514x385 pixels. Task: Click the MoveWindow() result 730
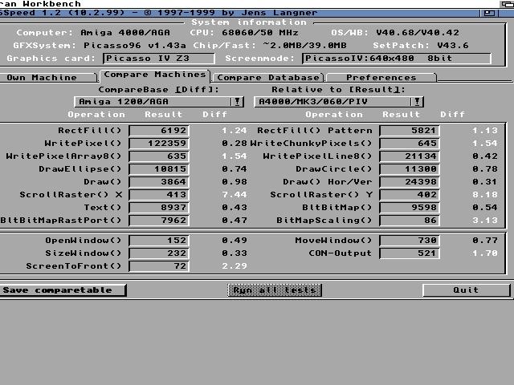[410, 241]
